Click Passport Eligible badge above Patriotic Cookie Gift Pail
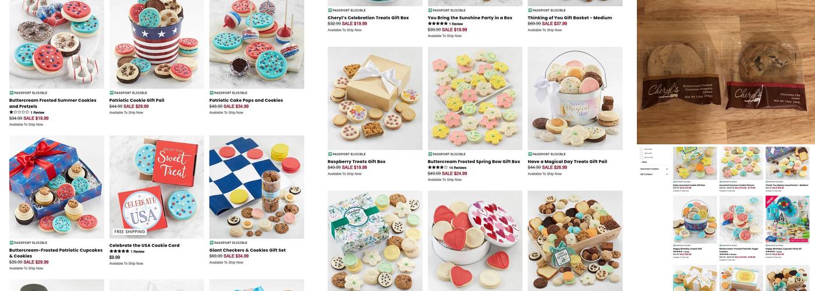Screen dimensions: 815x291 tap(128, 93)
